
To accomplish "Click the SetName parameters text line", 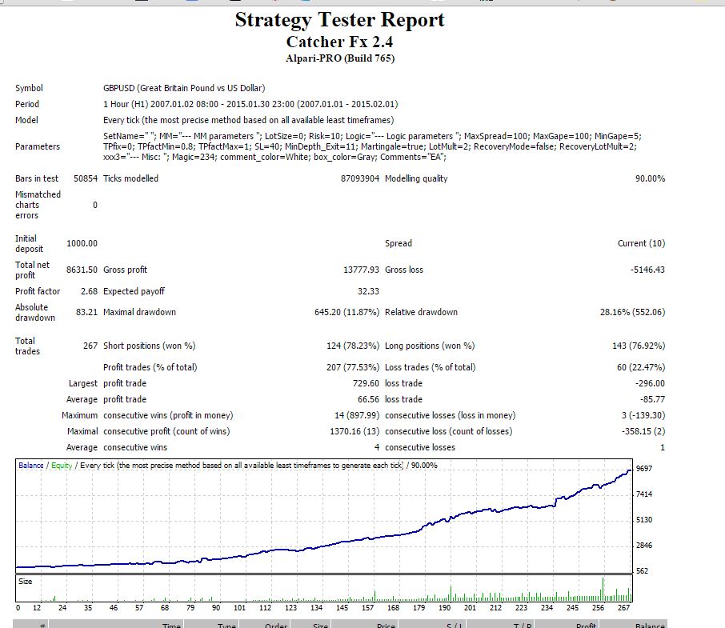I will [x=372, y=136].
